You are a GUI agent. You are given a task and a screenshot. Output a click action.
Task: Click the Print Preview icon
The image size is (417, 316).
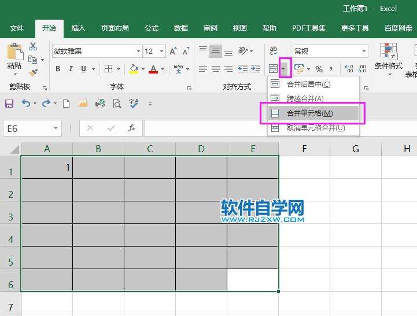[x=117, y=104]
